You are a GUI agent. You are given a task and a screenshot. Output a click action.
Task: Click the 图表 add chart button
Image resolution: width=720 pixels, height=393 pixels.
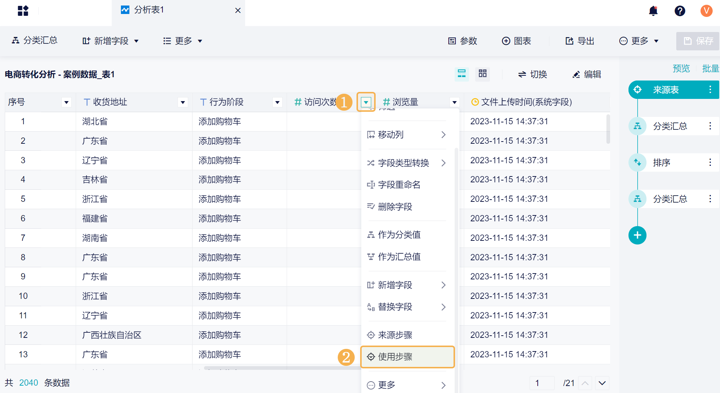(x=516, y=41)
